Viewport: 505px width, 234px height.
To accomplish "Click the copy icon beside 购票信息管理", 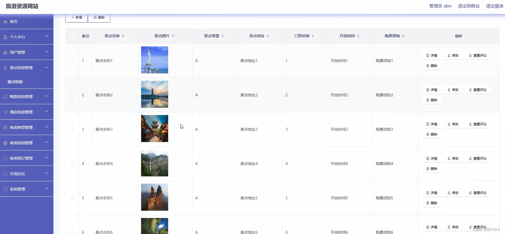I will 5,97.
